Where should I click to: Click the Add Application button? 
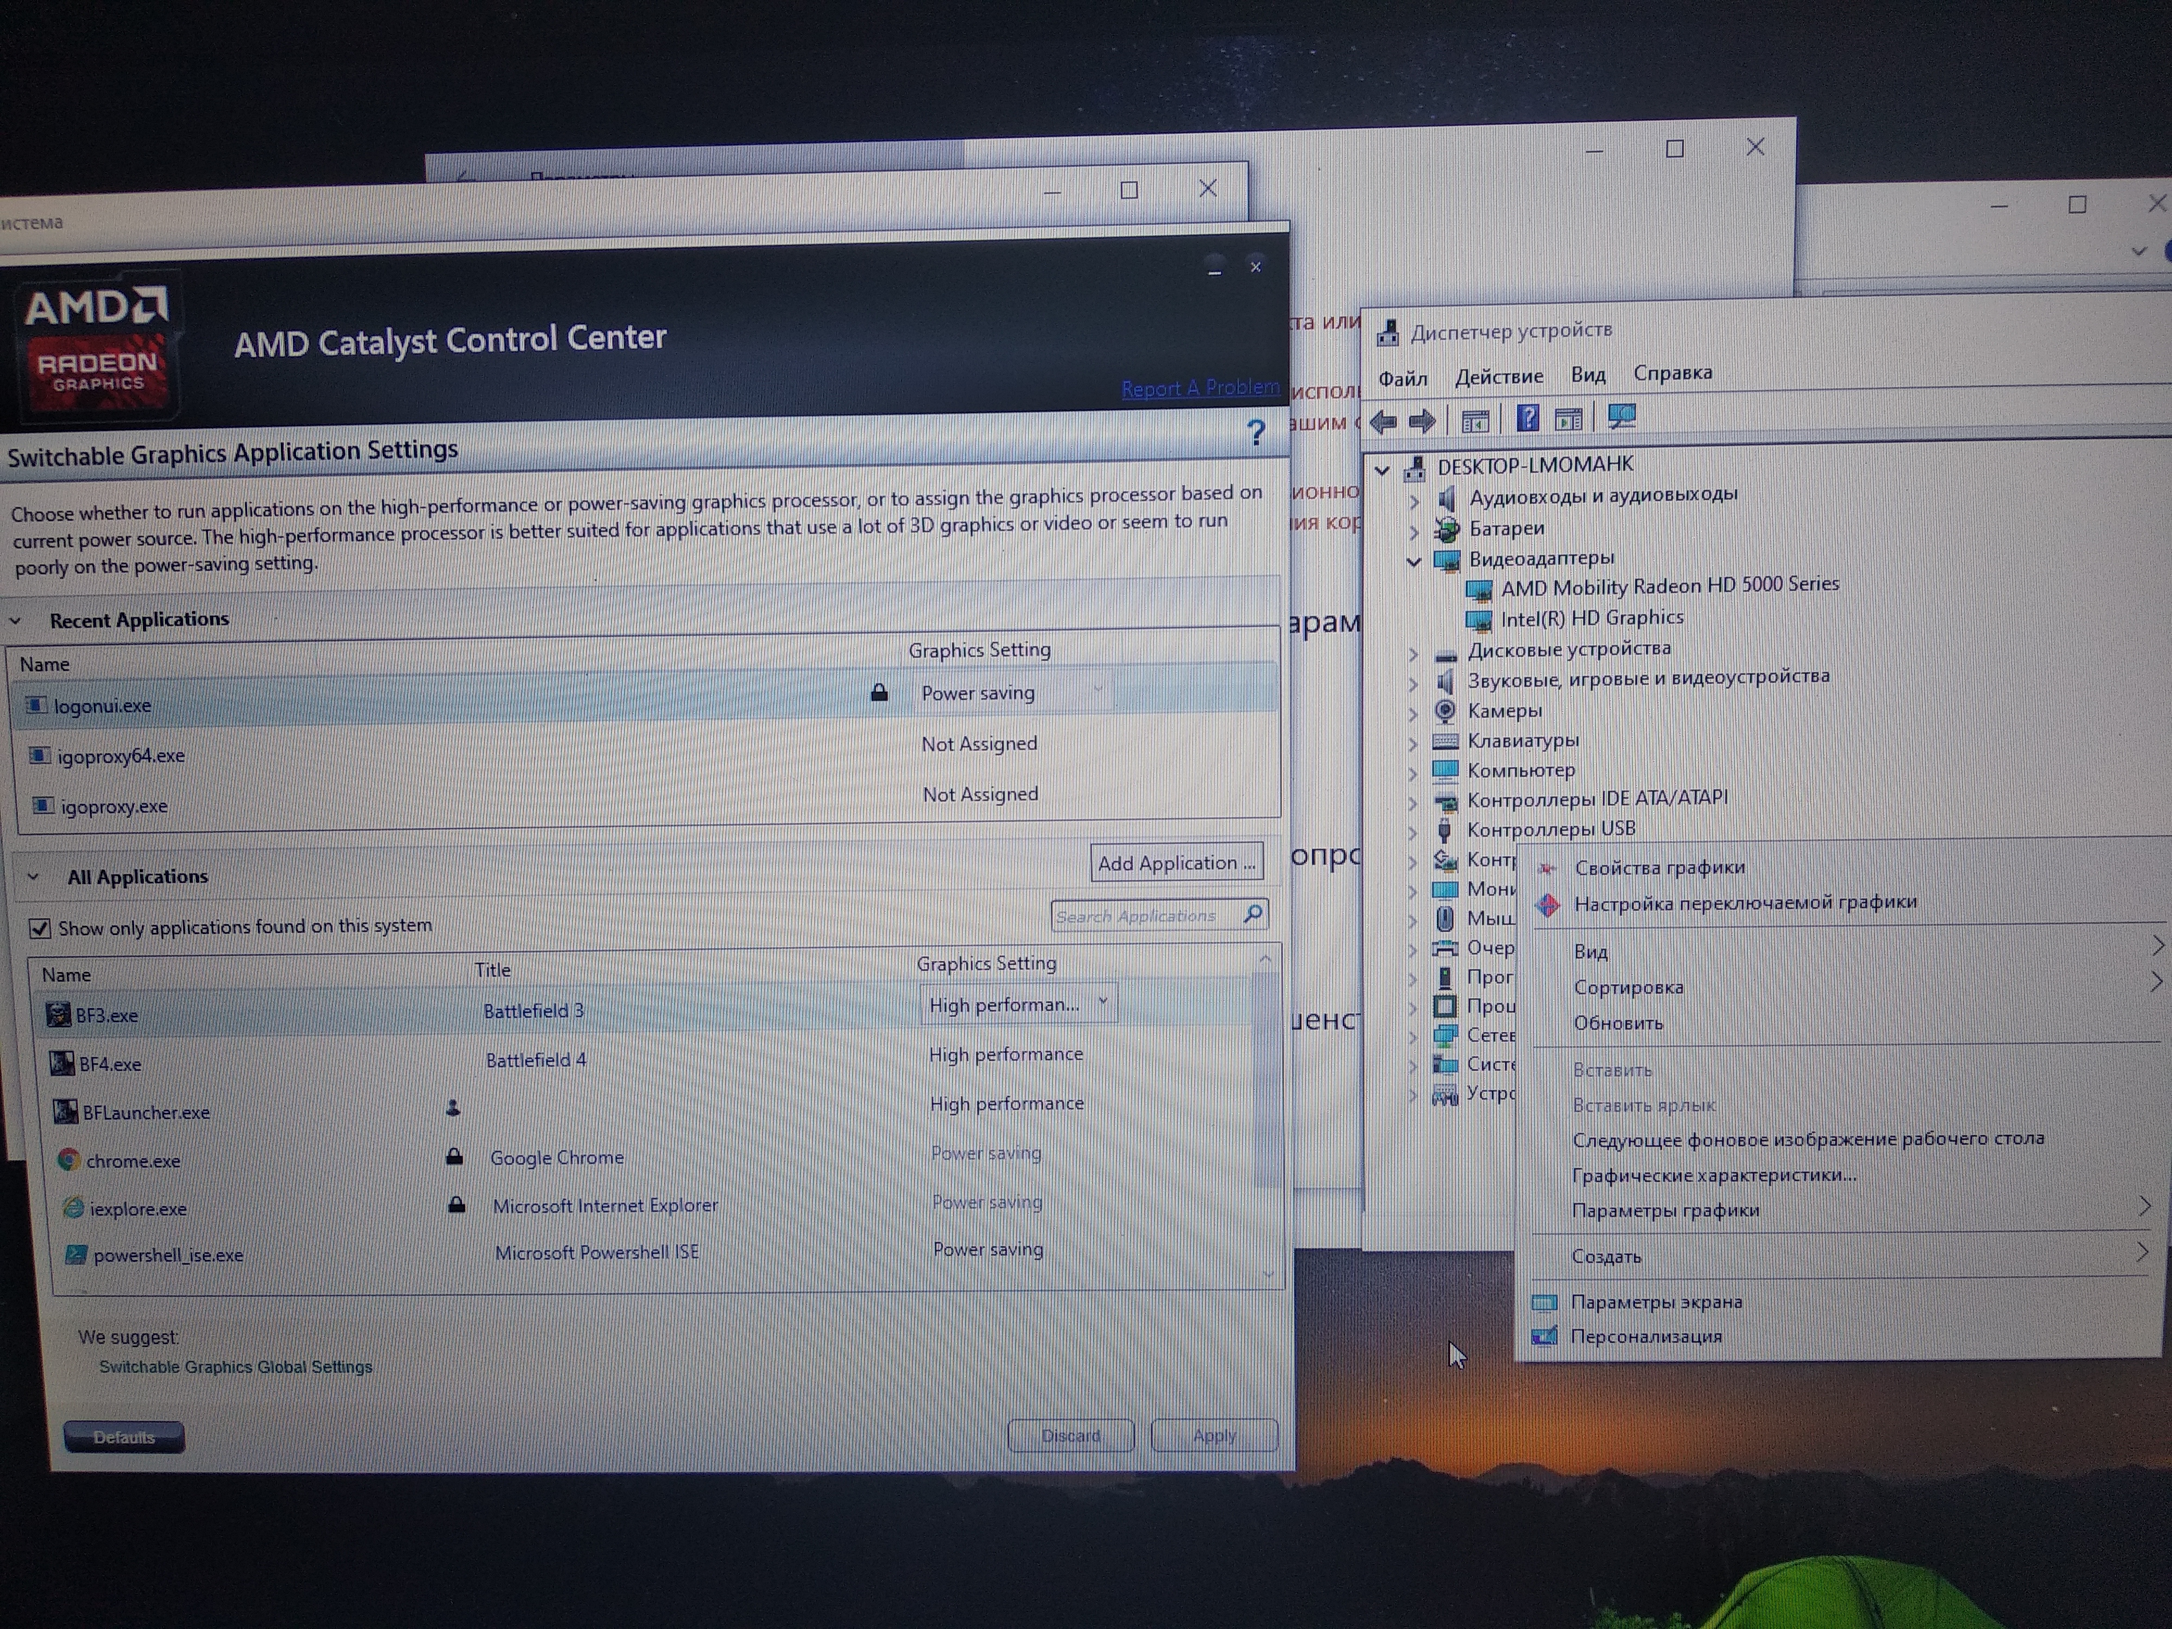click(x=1176, y=863)
